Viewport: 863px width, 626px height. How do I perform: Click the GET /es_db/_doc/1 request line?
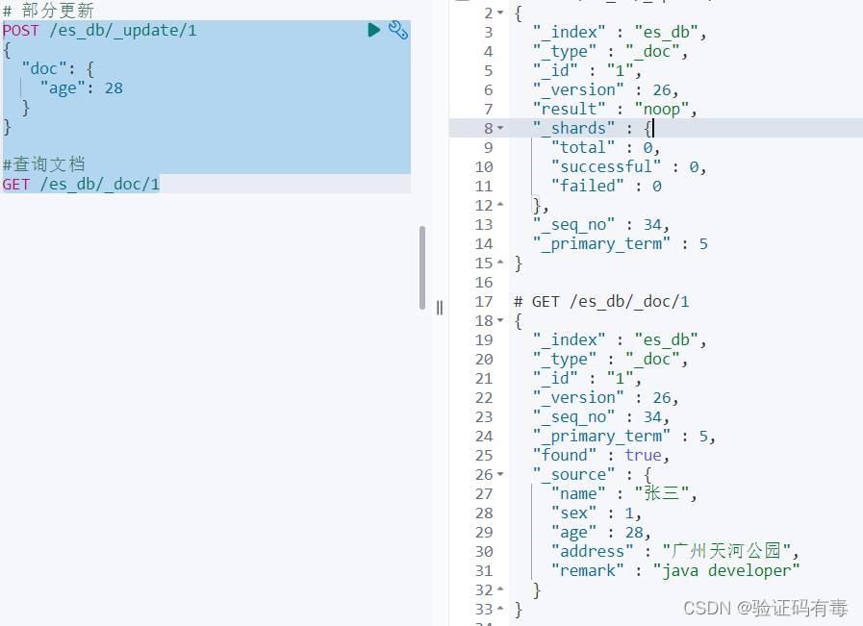point(81,185)
